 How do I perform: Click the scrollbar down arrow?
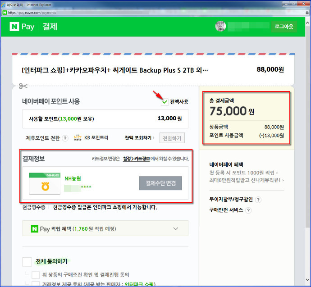click(x=307, y=280)
